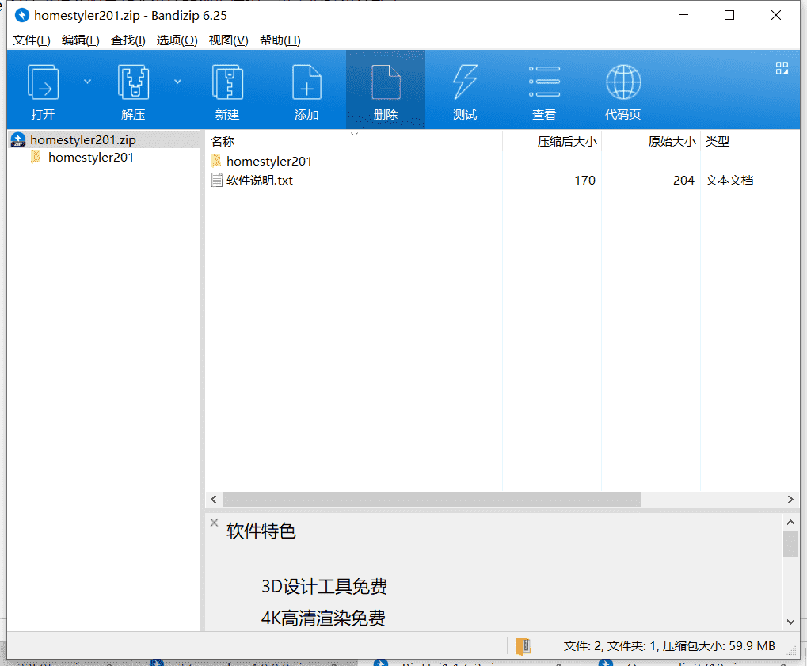Click the View (查看) list icon
The height and width of the screenshot is (666, 807).
pos(544,82)
